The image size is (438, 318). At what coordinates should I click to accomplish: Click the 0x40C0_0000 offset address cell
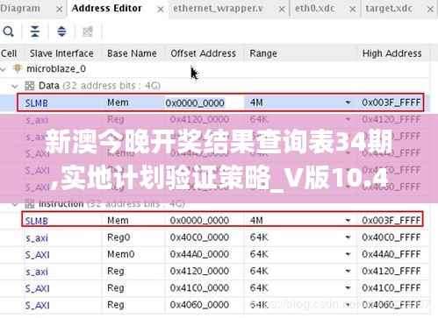point(199,237)
